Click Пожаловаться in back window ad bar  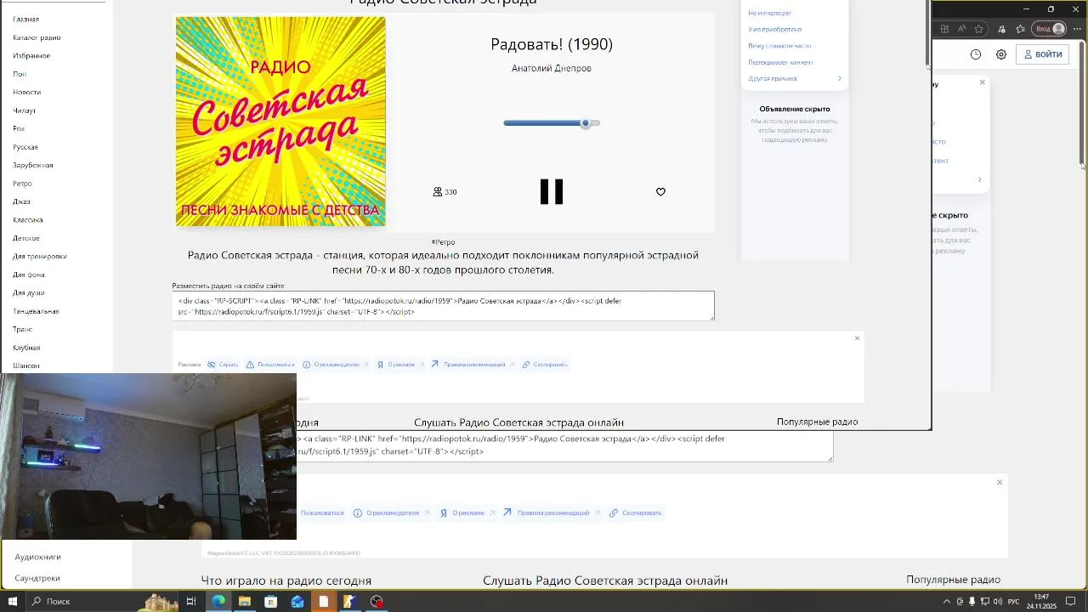click(322, 513)
